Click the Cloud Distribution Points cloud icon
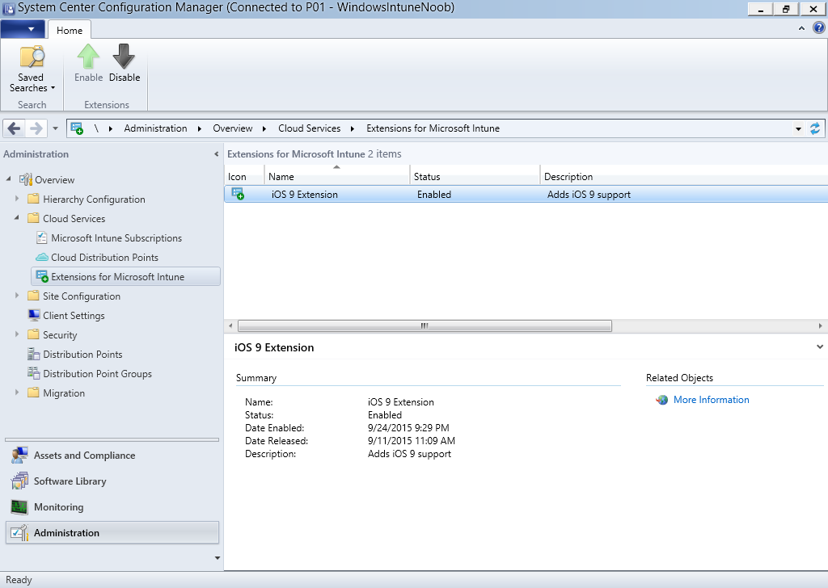Viewport: 828px width, 588px height. [42, 258]
